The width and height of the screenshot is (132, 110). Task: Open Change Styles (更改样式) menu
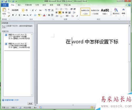[116, 12]
